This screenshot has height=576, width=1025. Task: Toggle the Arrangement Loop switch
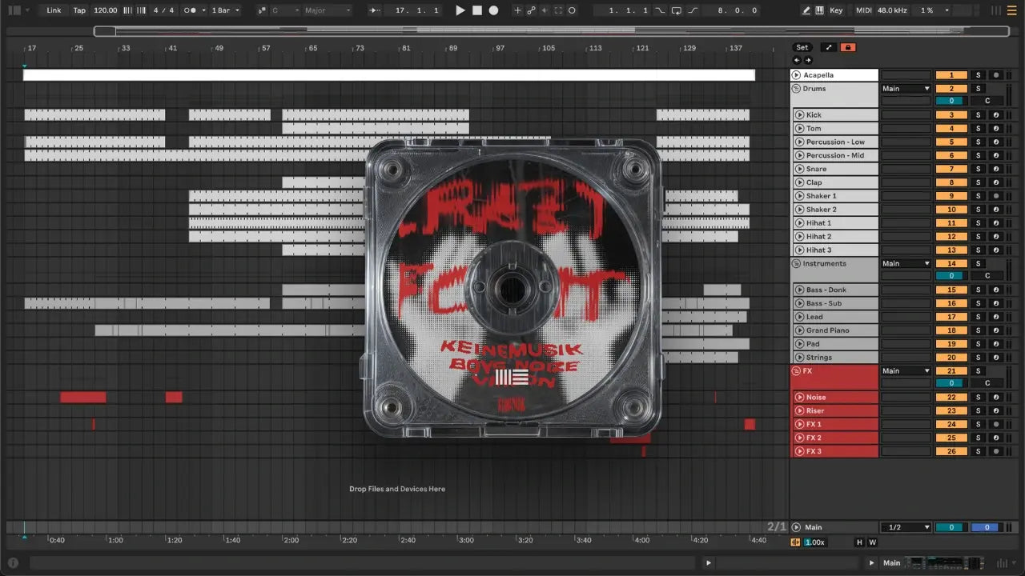677,10
